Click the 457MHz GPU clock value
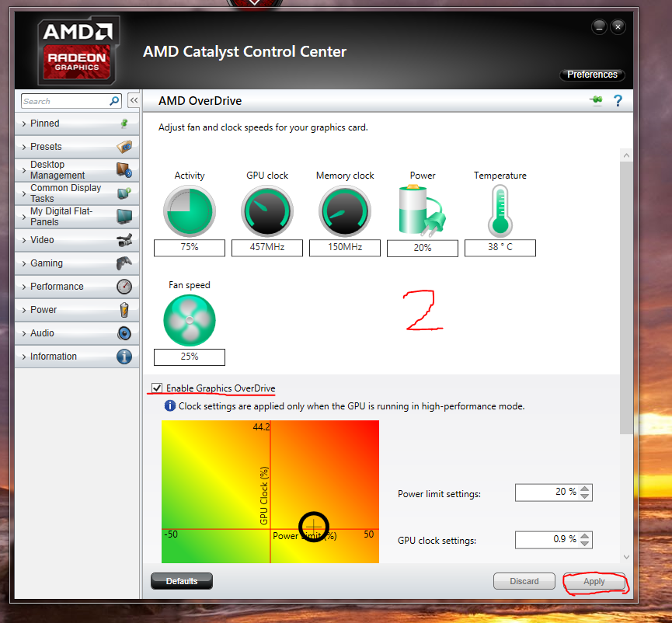672x623 pixels. point(267,248)
